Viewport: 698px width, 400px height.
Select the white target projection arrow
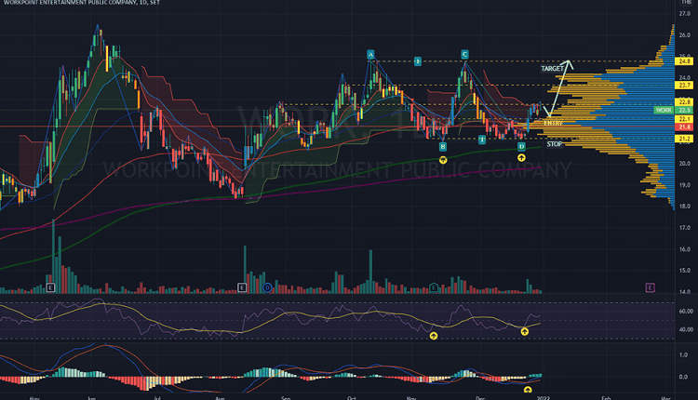558,88
